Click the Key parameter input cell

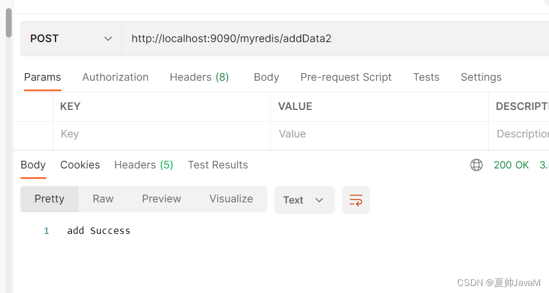click(x=161, y=134)
